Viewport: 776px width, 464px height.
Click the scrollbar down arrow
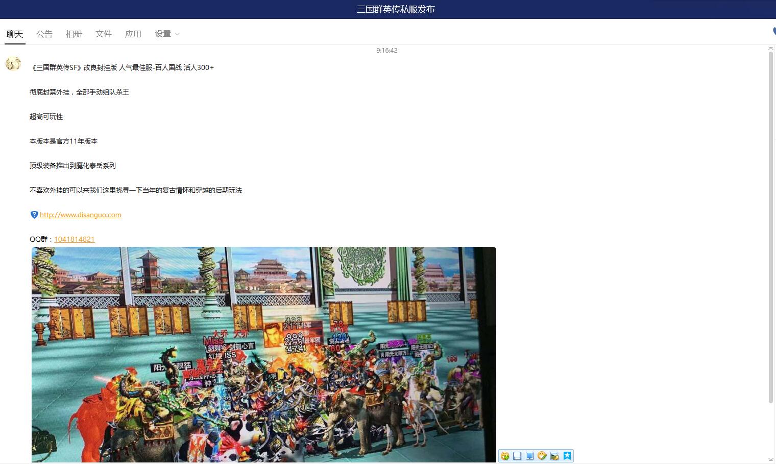[771, 460]
